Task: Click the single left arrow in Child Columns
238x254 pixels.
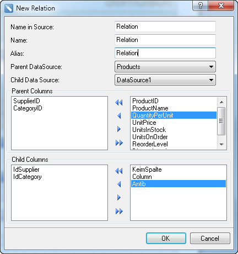Action: pyautogui.click(x=119, y=184)
